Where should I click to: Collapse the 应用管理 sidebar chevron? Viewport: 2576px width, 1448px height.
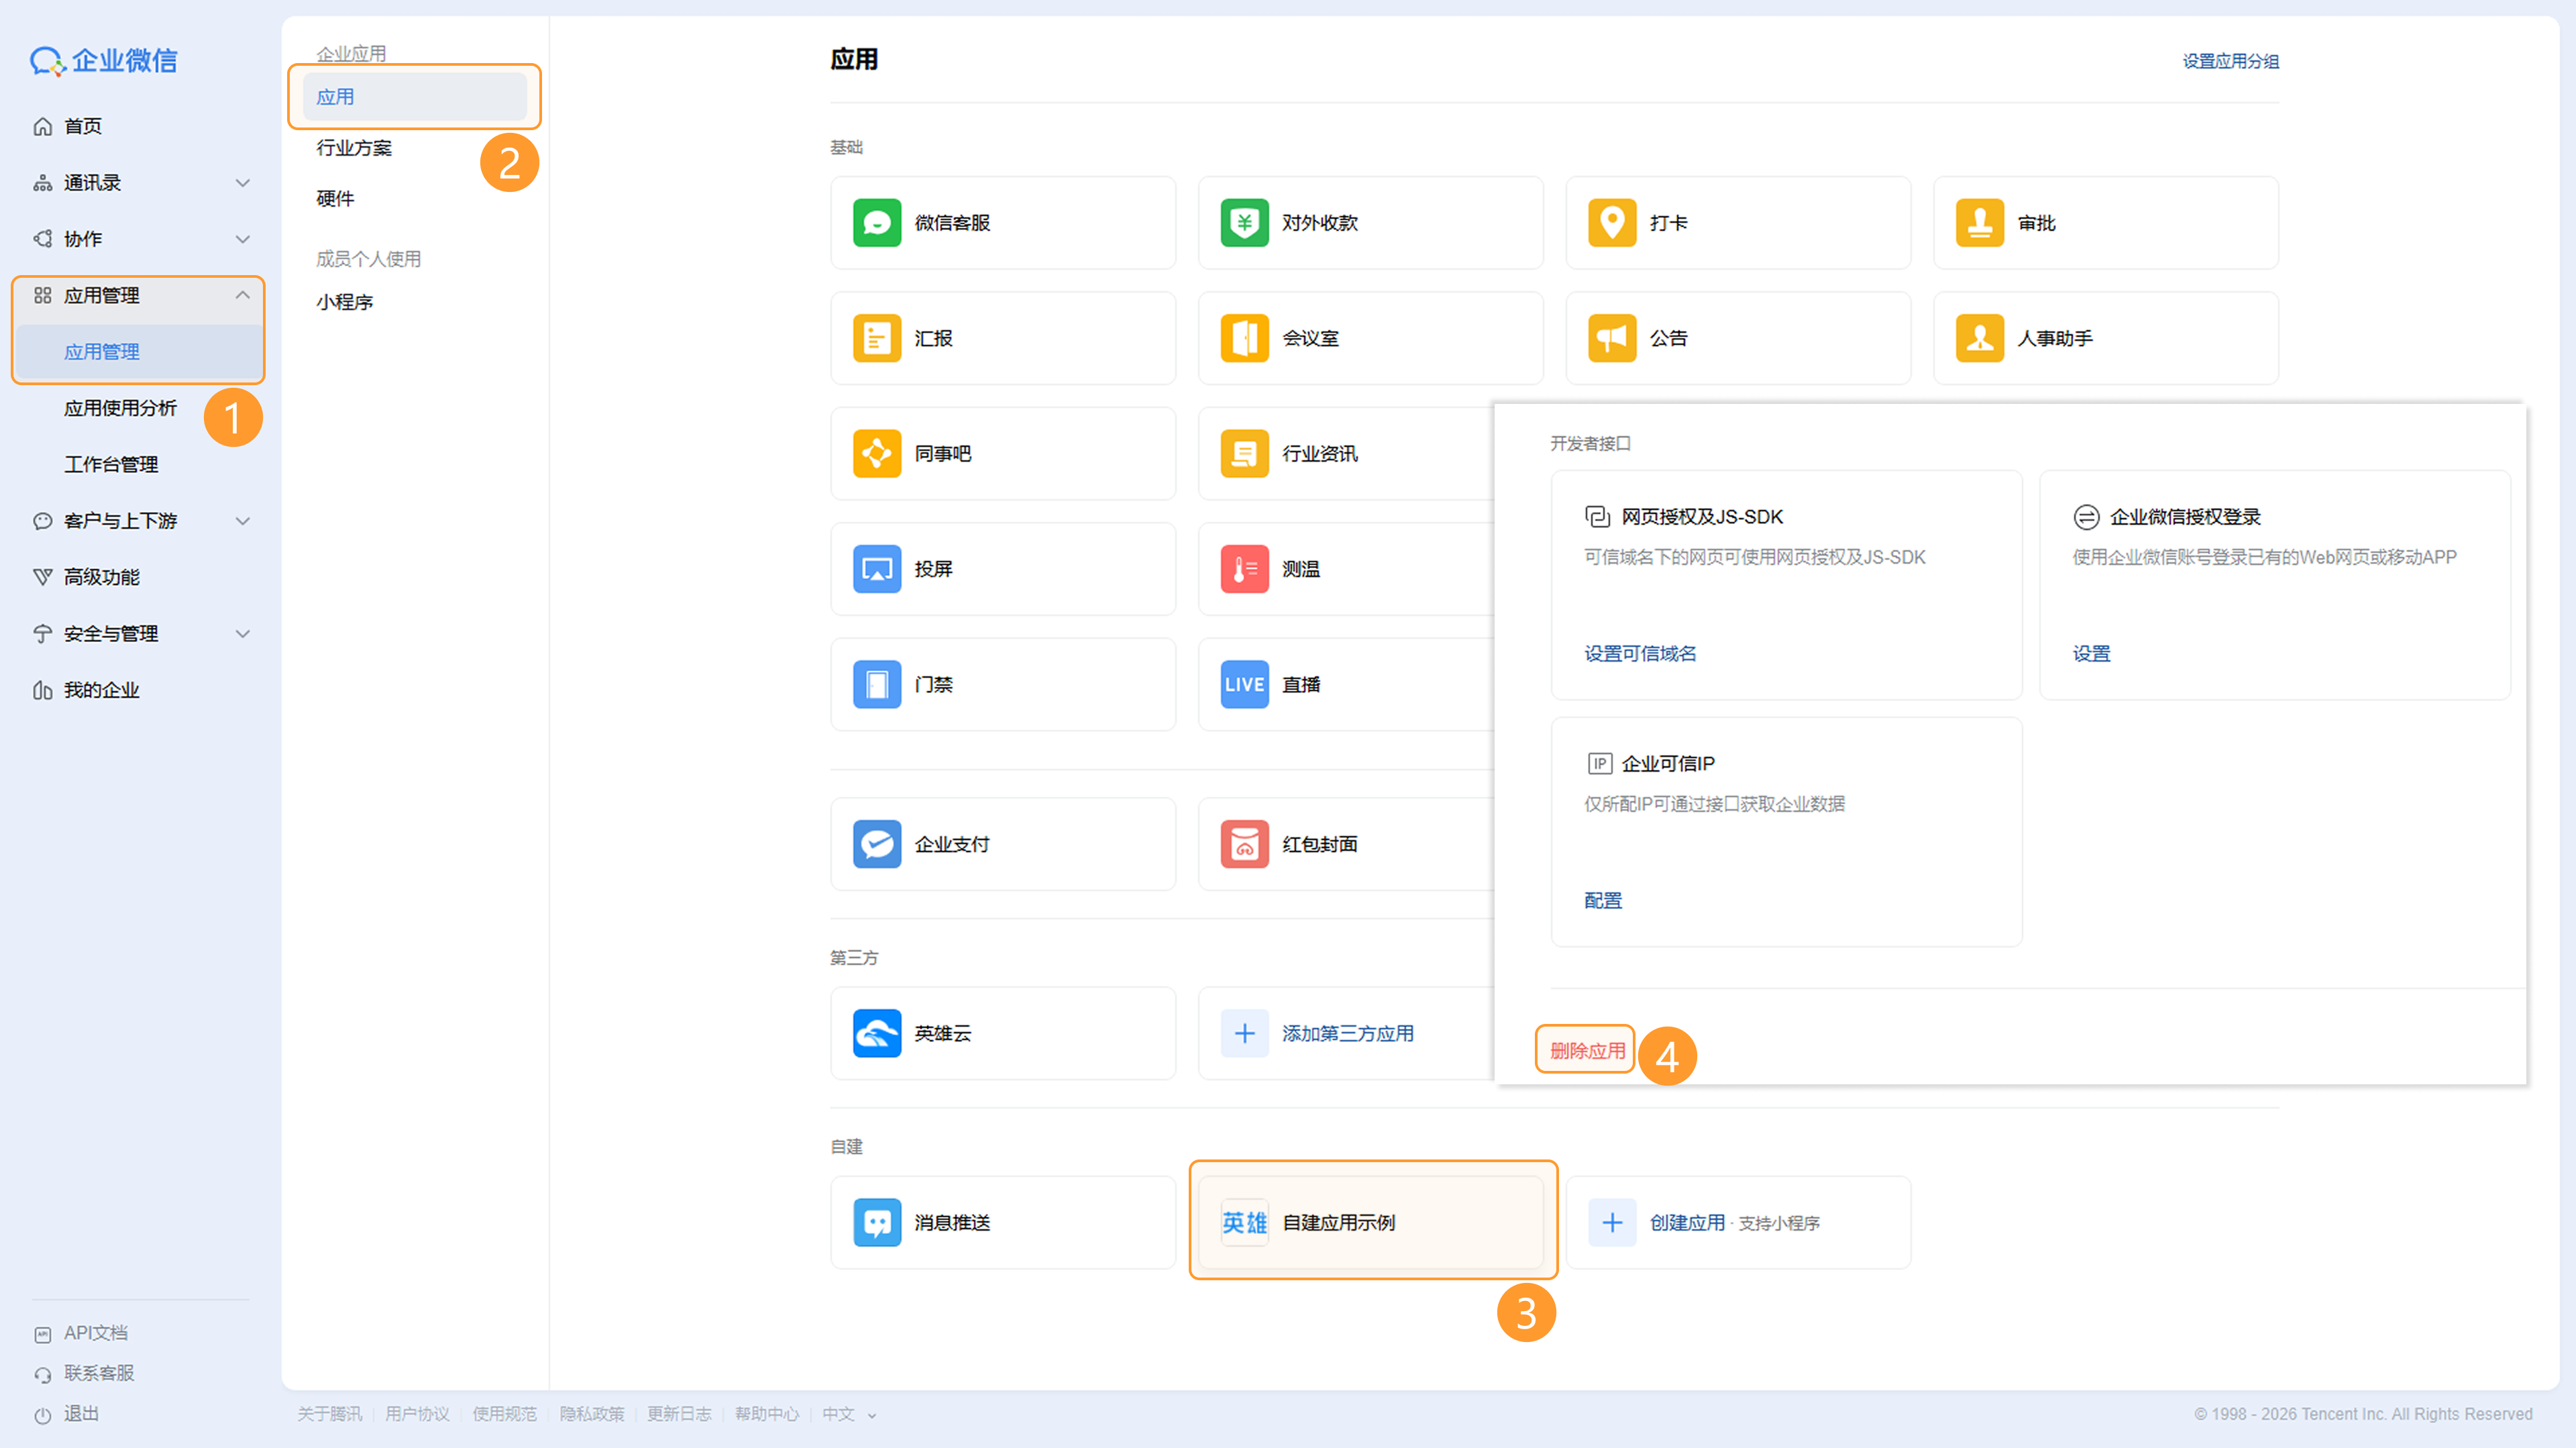(242, 295)
